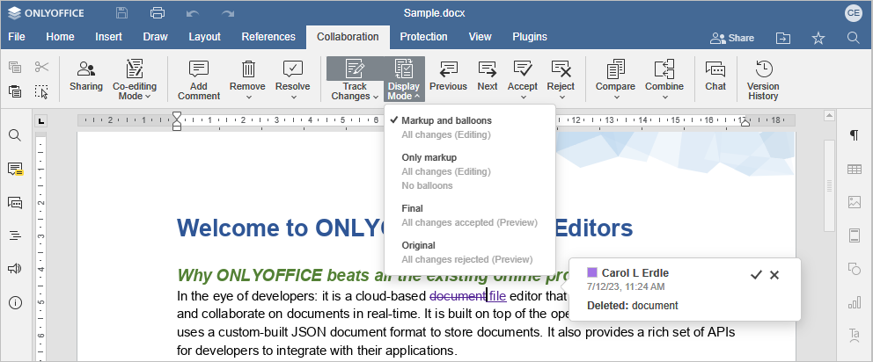
Task: Open Version History
Action: [x=763, y=80]
